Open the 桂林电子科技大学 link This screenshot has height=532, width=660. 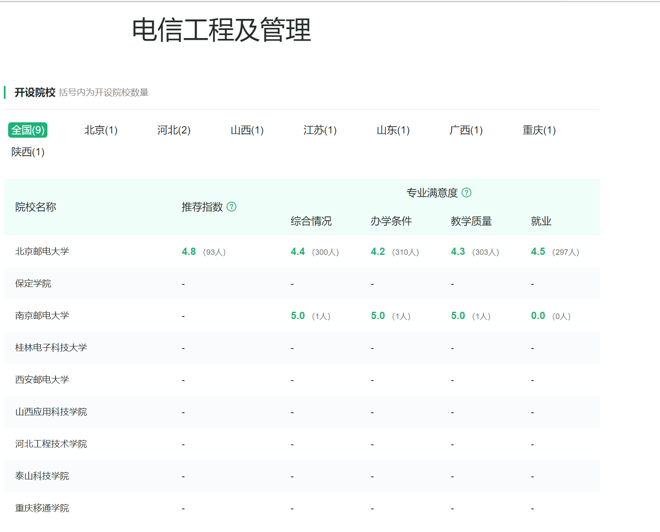pos(51,347)
